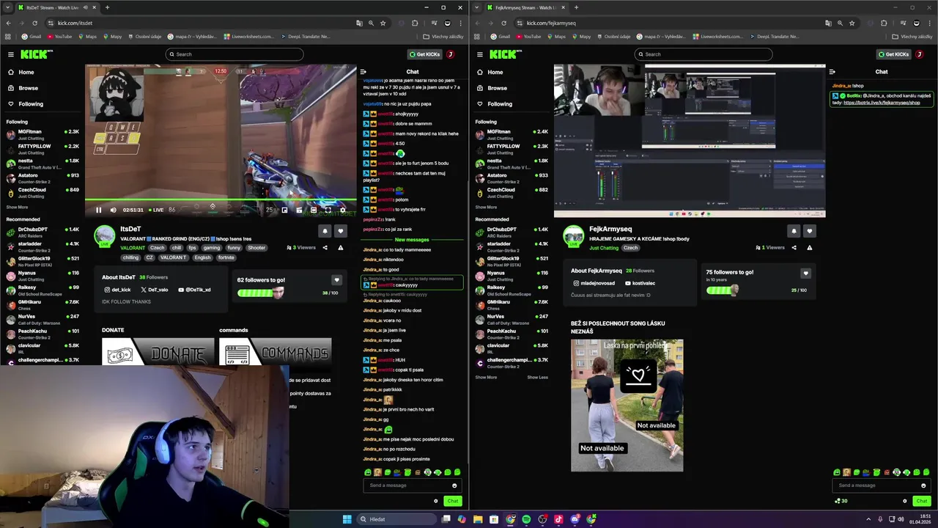Image resolution: width=938 pixels, height=528 pixels.
Task: Toggle notifications bell for ItsDeT
Action: click(x=325, y=231)
